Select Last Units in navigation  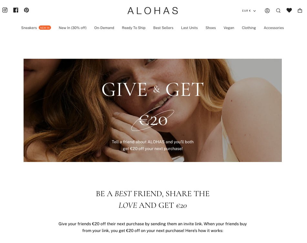(x=189, y=28)
